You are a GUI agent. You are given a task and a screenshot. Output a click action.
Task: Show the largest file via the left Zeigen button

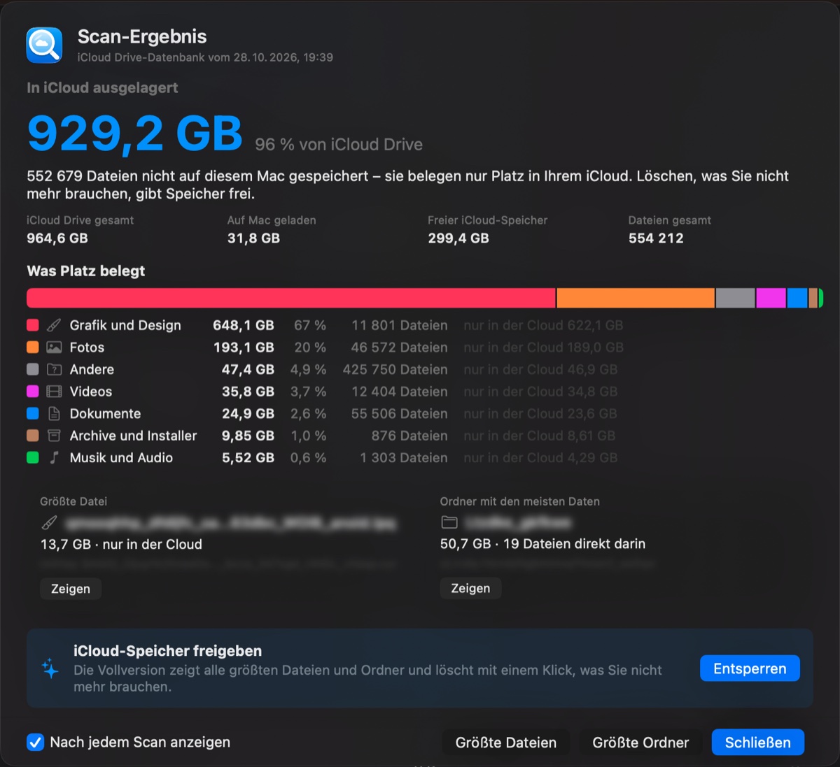tap(71, 589)
